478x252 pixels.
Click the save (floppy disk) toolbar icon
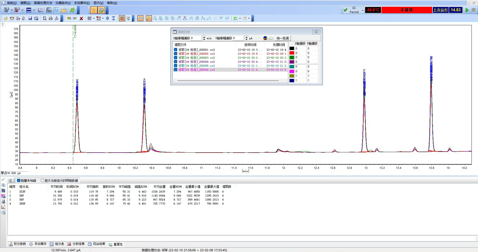[30, 18]
